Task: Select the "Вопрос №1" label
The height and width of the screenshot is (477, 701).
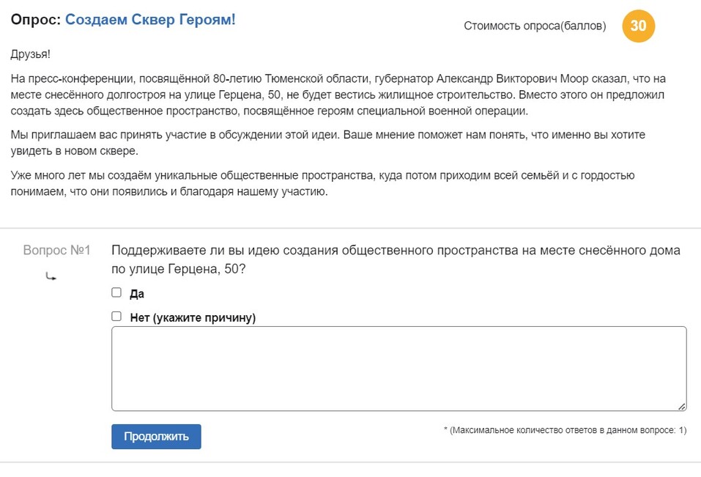Action: (56, 250)
